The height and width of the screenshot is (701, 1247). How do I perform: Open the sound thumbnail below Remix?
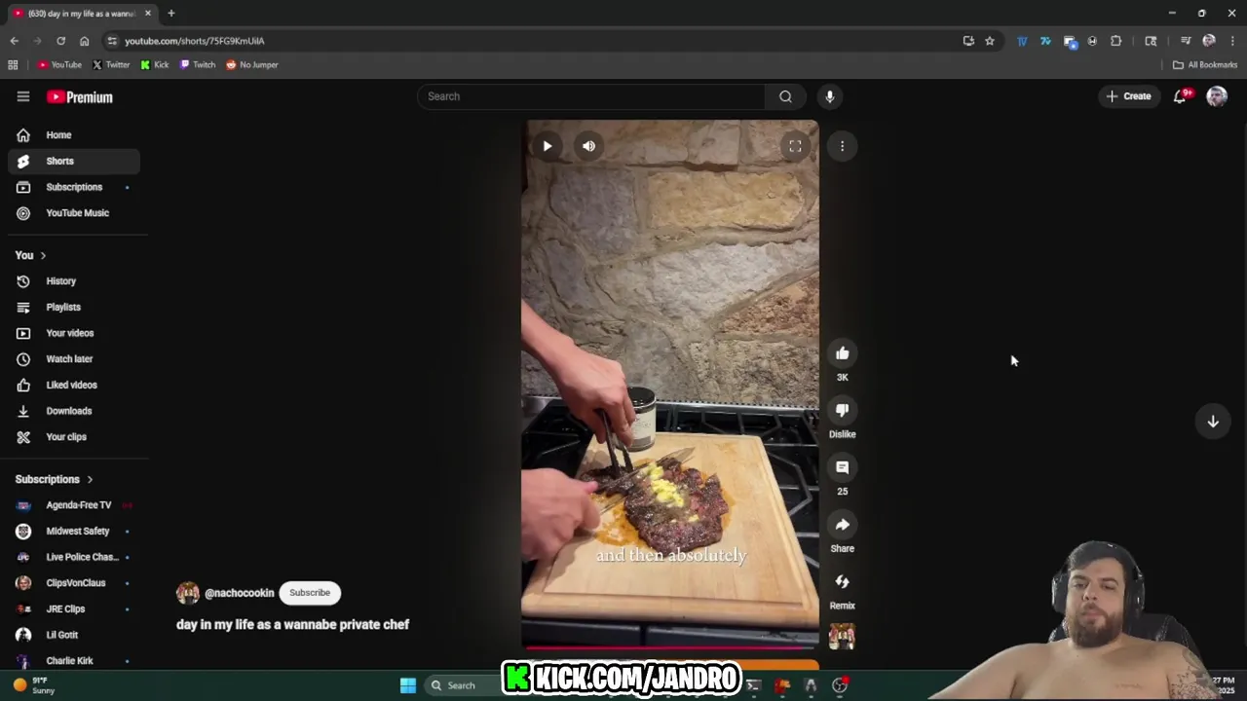click(842, 637)
